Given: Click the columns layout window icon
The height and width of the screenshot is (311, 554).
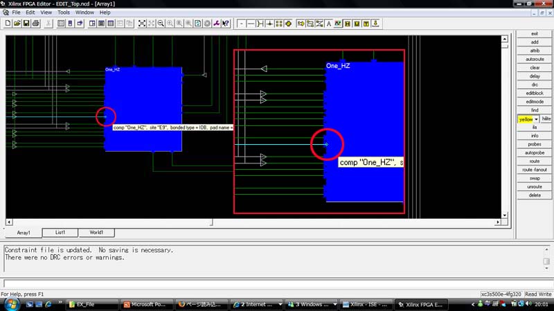Looking at the screenshot, I should tap(111, 24).
